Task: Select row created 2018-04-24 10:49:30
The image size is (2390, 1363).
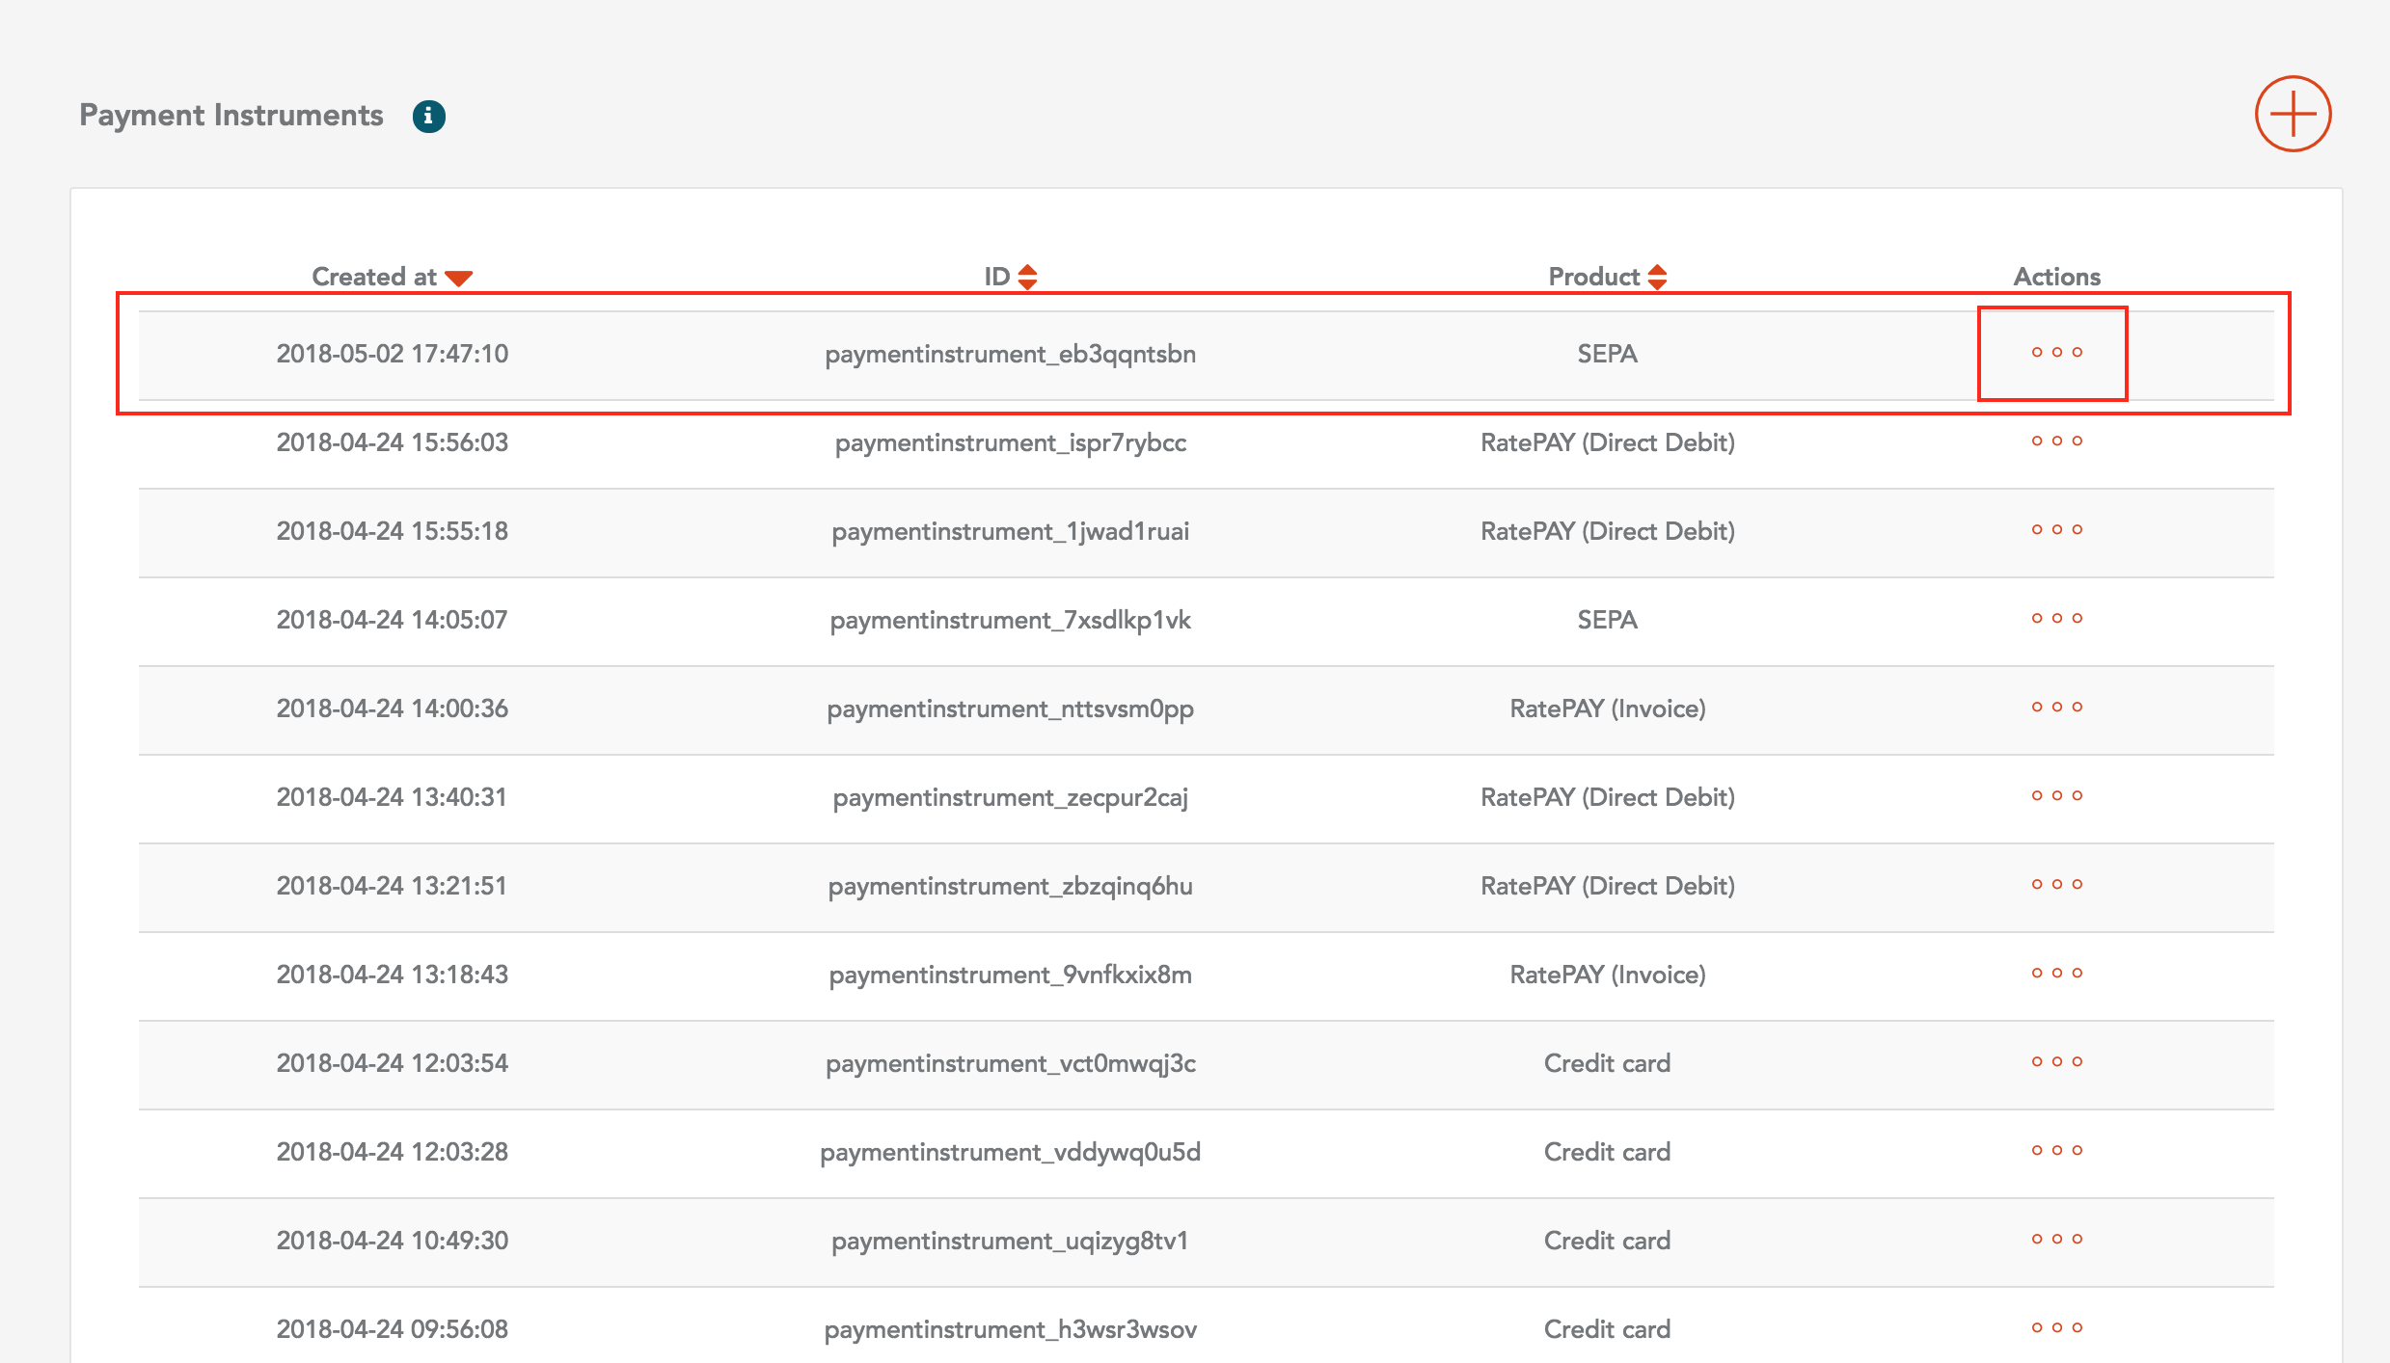Action: click(392, 1241)
